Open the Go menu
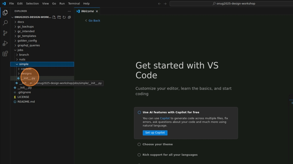The width and height of the screenshot is (293, 164). coord(54,3)
